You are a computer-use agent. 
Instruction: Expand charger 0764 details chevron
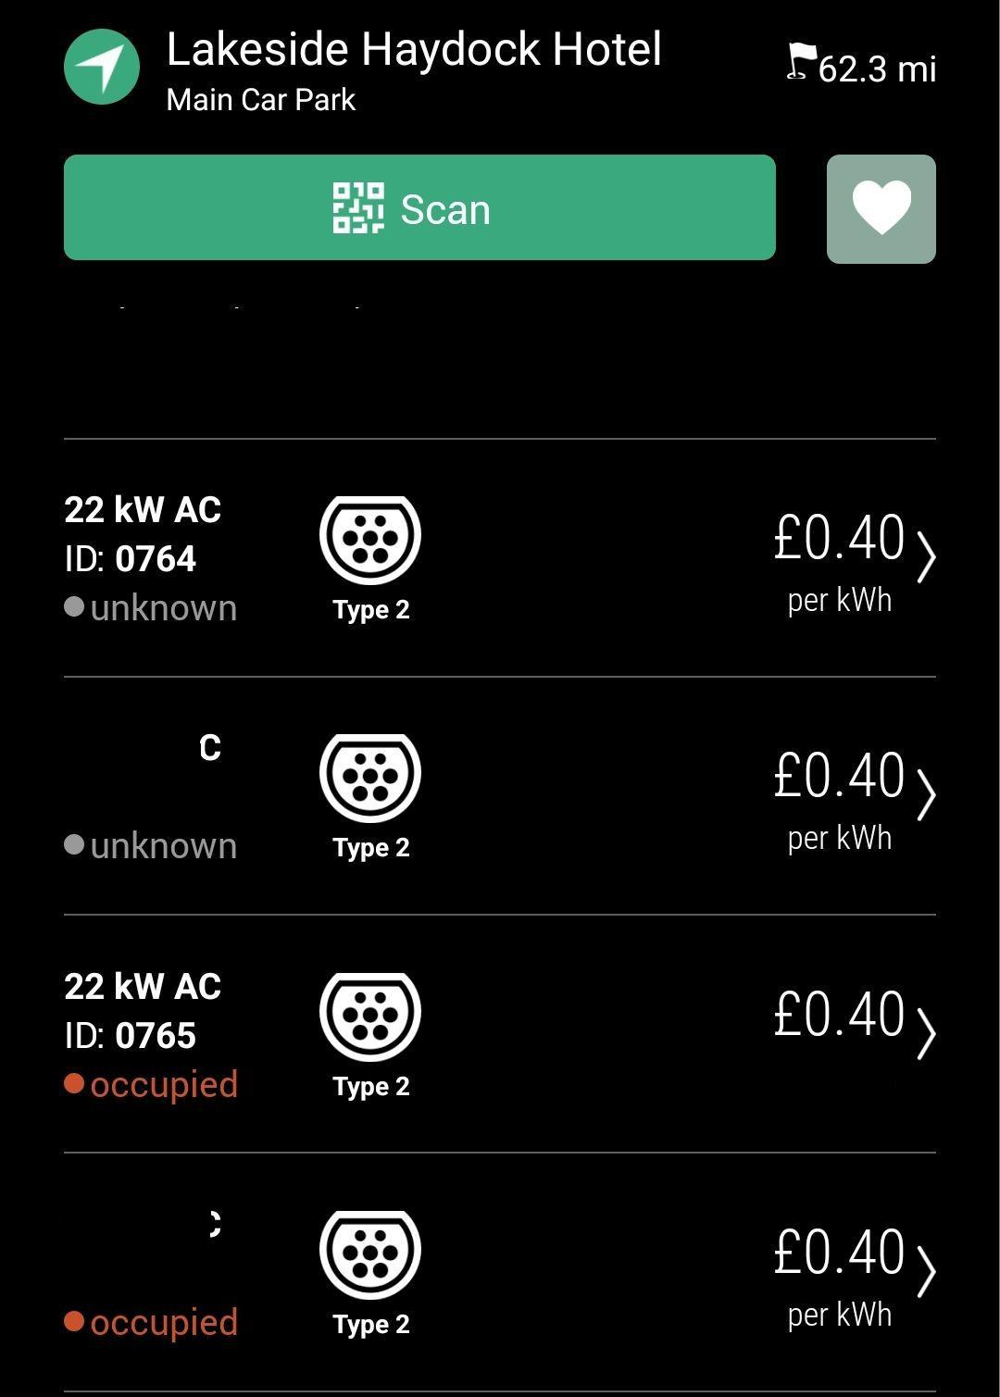click(x=926, y=557)
